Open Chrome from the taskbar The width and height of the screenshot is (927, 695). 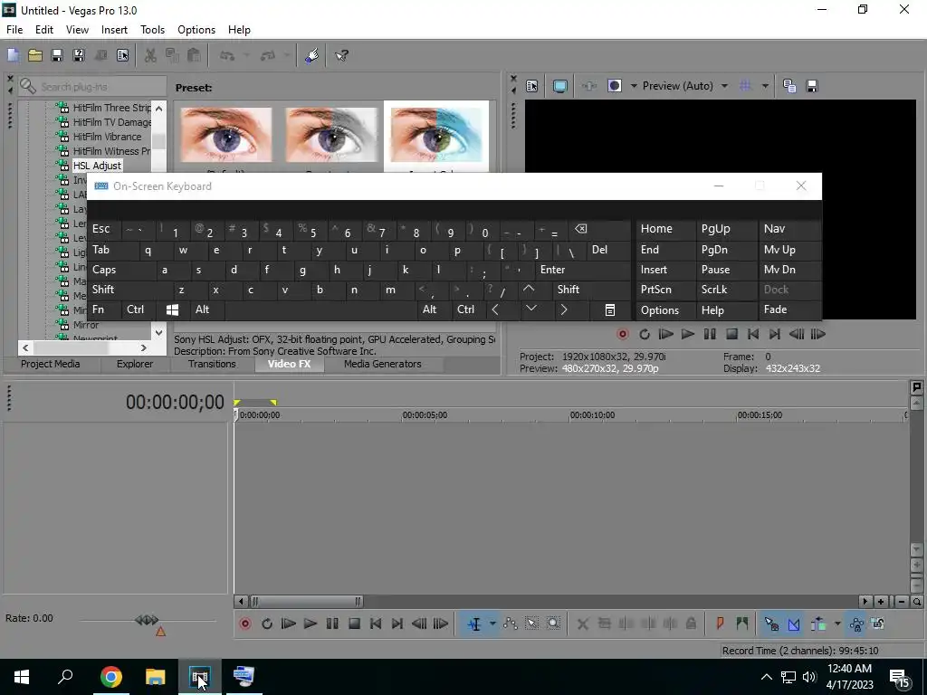pos(110,677)
